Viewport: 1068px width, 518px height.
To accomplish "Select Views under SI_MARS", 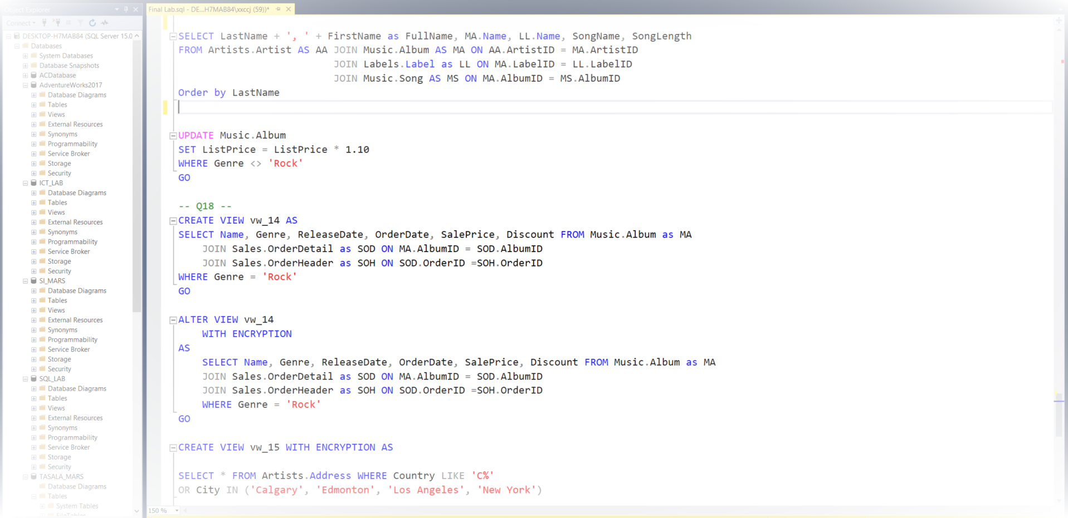I will (56, 310).
